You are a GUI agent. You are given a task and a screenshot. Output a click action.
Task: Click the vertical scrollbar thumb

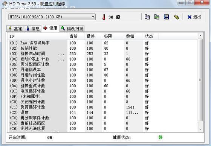point(200,80)
